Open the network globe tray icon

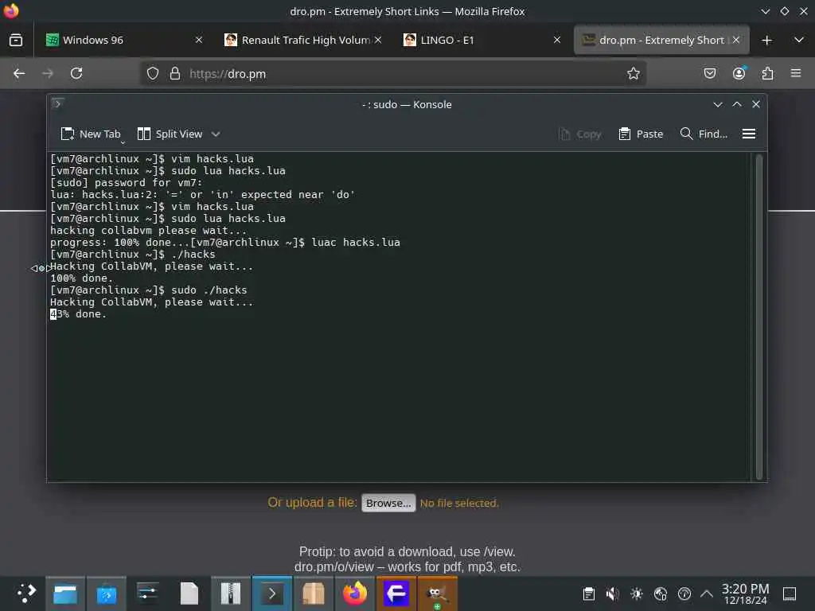point(660,593)
